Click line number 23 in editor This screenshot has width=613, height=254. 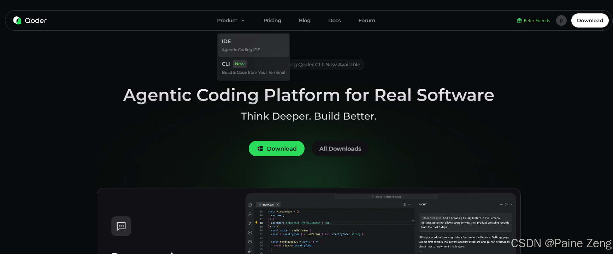261,242
